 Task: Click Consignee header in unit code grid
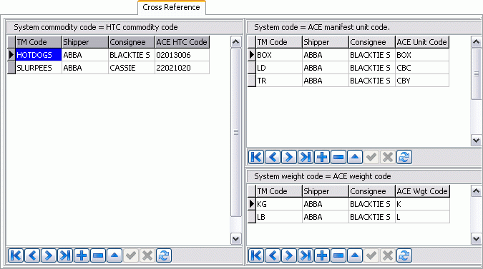[372, 42]
